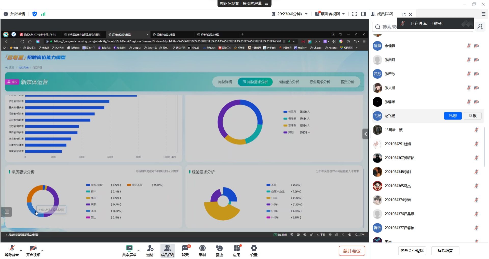Turn on the video camera
The image size is (489, 259).
point(33,250)
